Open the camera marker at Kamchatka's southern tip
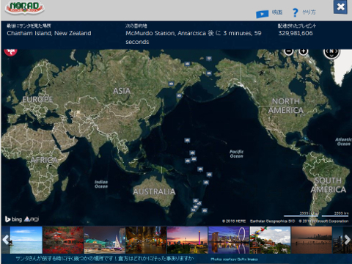Image resolution: width=352 pixels, height=264 pixels. coord(179,95)
